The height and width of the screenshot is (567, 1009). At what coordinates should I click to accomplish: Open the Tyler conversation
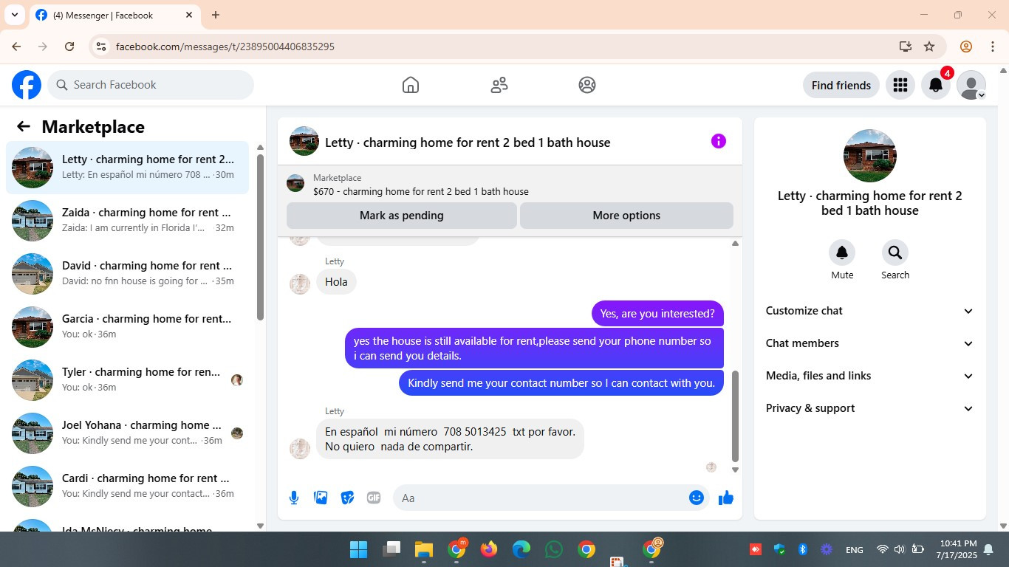point(128,380)
